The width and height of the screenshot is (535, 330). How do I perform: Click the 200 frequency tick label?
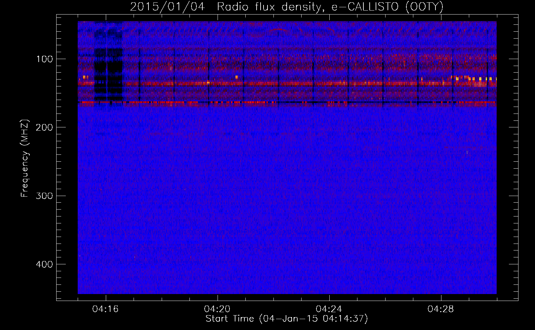44,127
